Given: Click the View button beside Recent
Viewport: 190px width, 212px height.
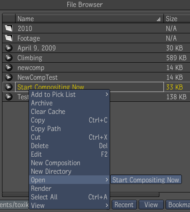Looking at the screenshot, I should 151,205.
